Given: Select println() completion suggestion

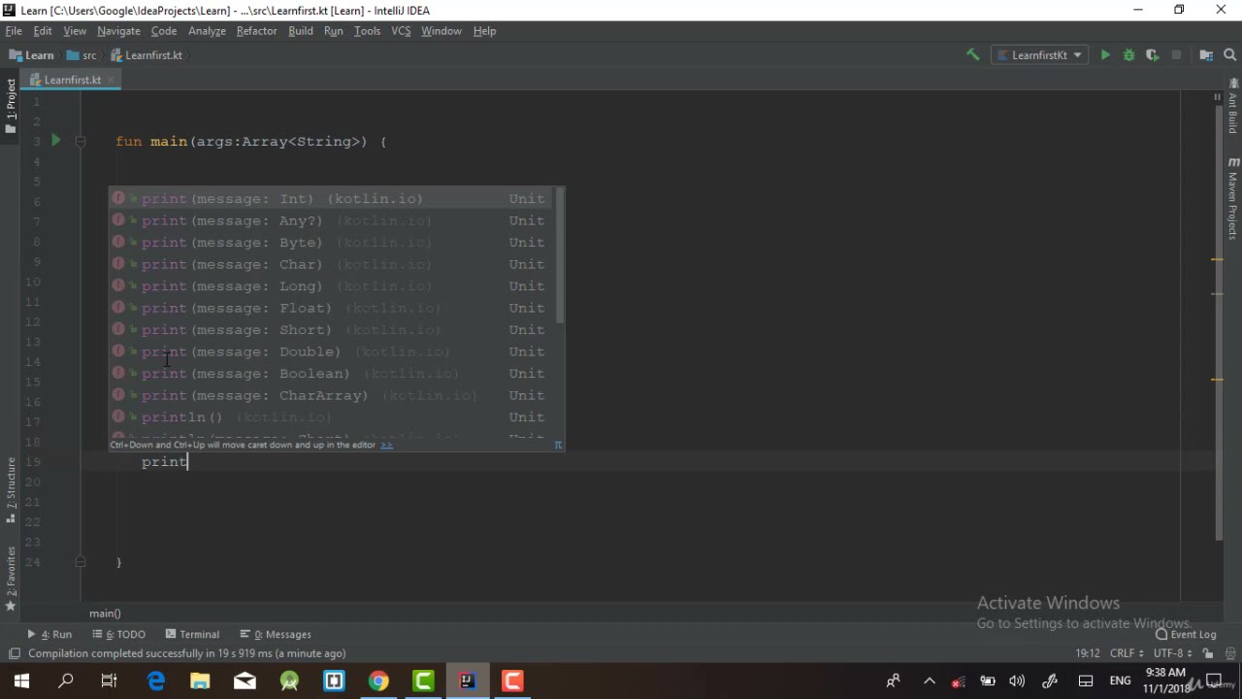Looking at the screenshot, I should click(331, 417).
